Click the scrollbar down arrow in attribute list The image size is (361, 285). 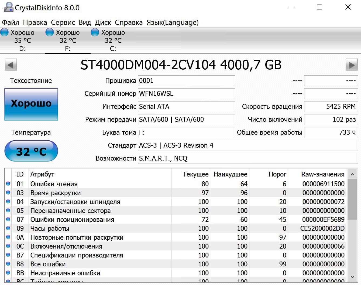[x=352, y=277]
